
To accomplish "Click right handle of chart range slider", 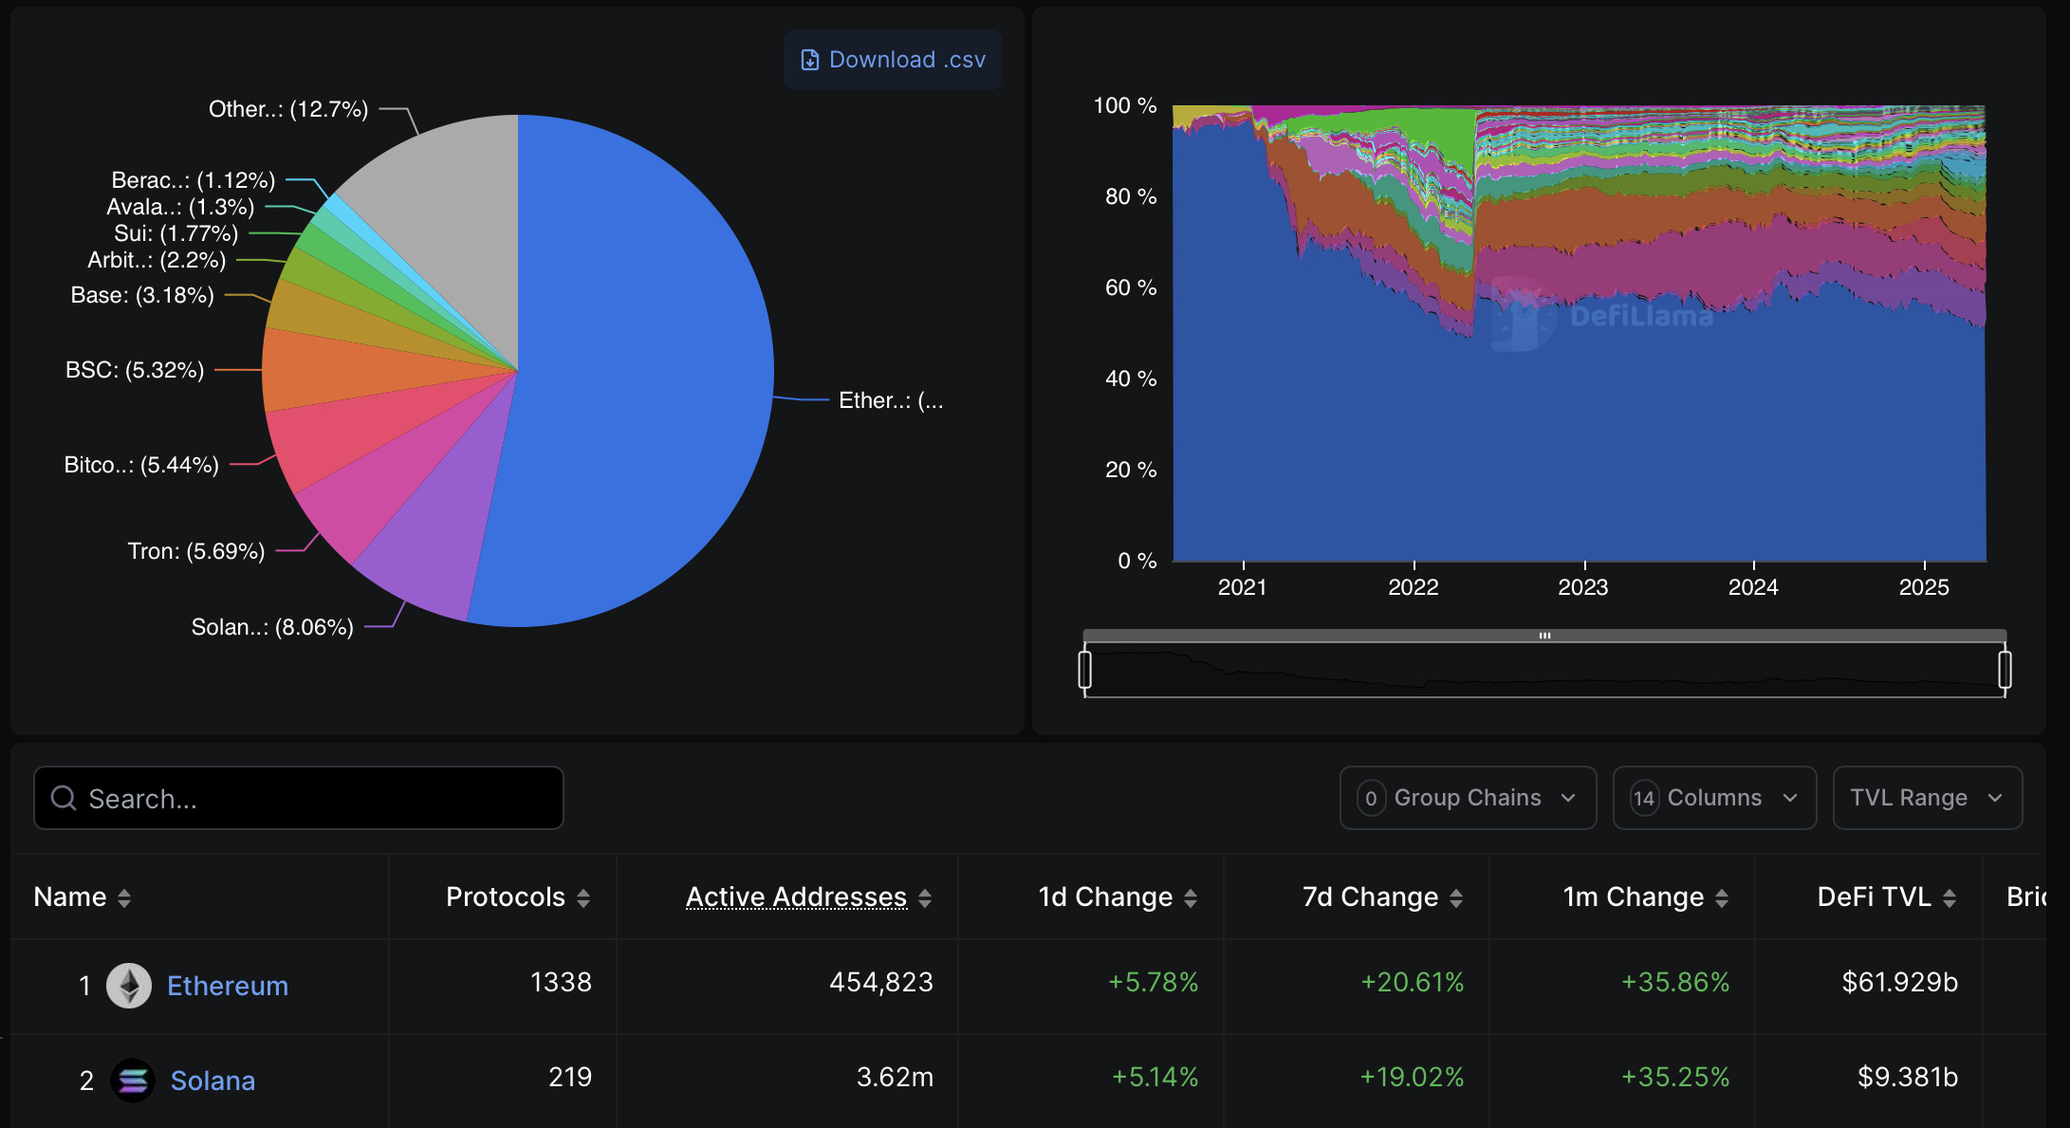I will pyautogui.click(x=2005, y=670).
